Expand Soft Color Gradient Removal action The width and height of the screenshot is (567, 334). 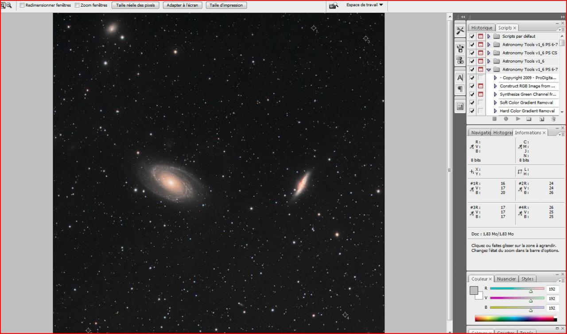pos(495,102)
